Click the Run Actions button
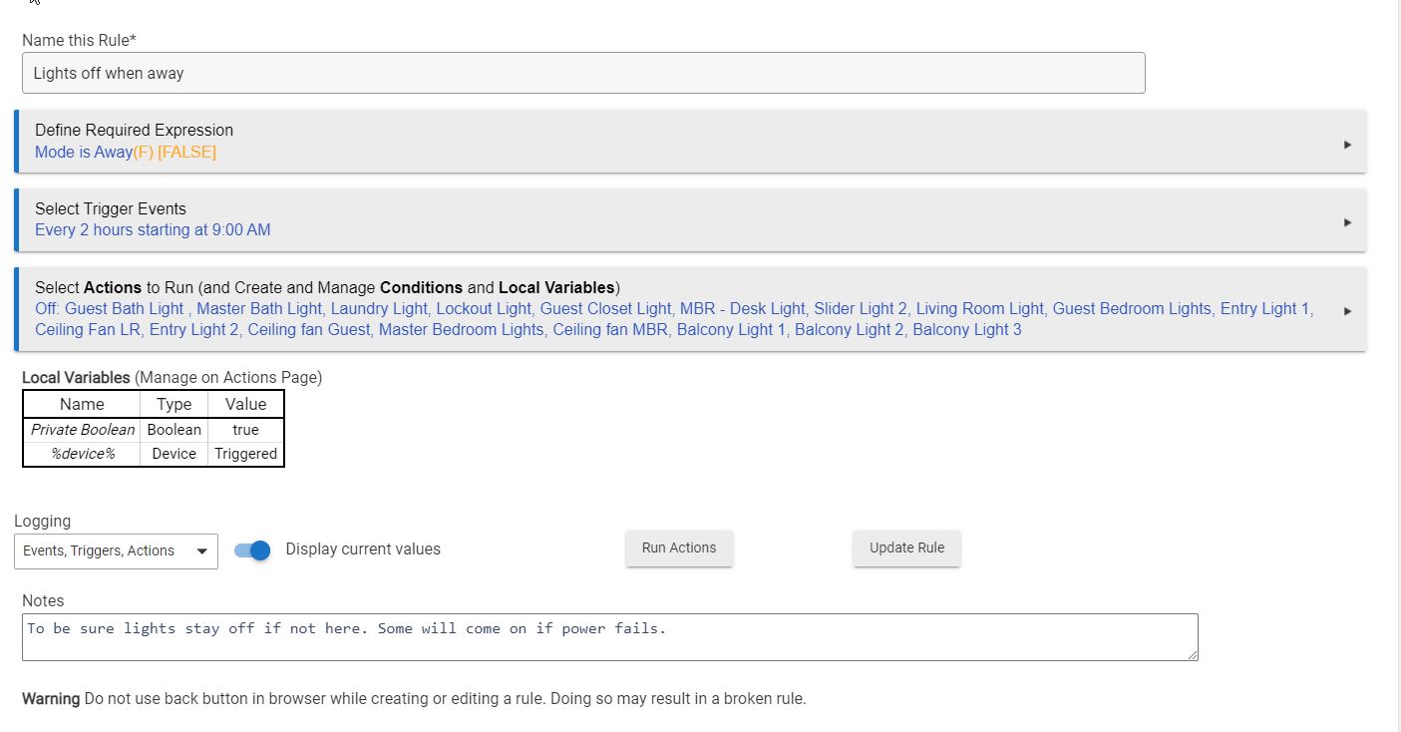The image size is (1401, 732). (x=679, y=548)
